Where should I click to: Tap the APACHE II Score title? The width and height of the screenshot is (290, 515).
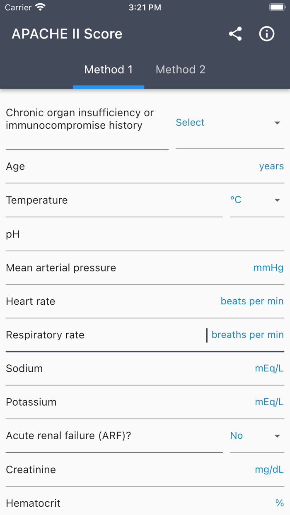click(67, 34)
